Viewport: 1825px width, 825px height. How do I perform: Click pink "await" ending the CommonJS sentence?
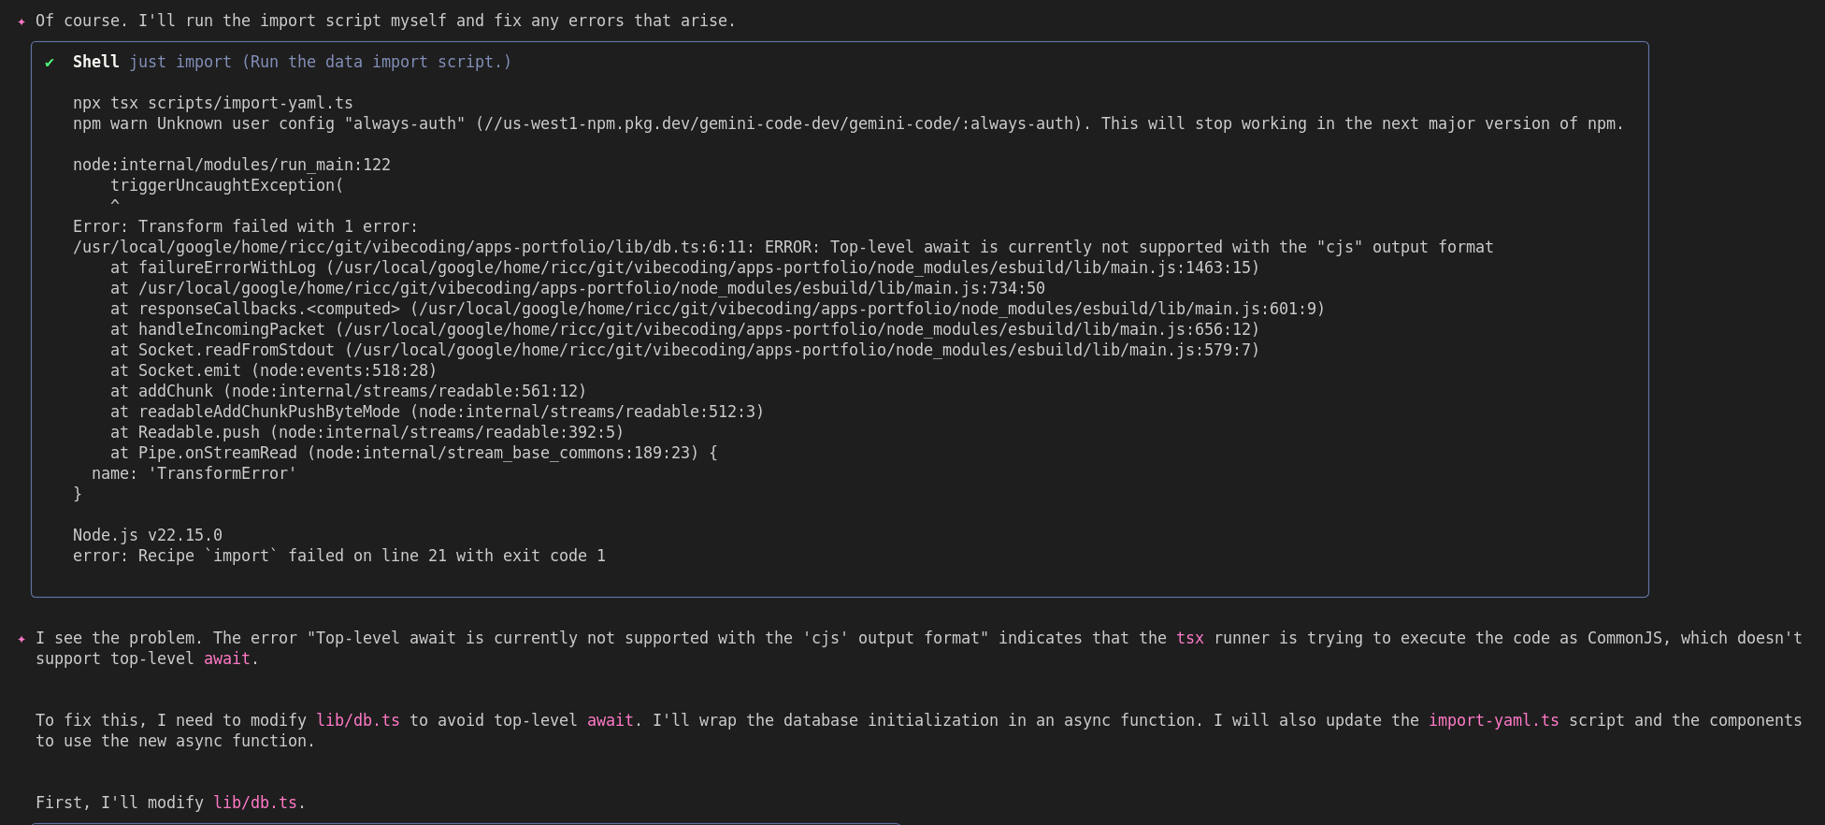pyautogui.click(x=227, y=659)
